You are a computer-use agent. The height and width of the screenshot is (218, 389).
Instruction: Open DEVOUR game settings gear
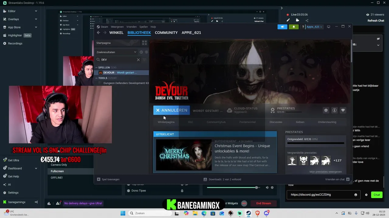326,110
